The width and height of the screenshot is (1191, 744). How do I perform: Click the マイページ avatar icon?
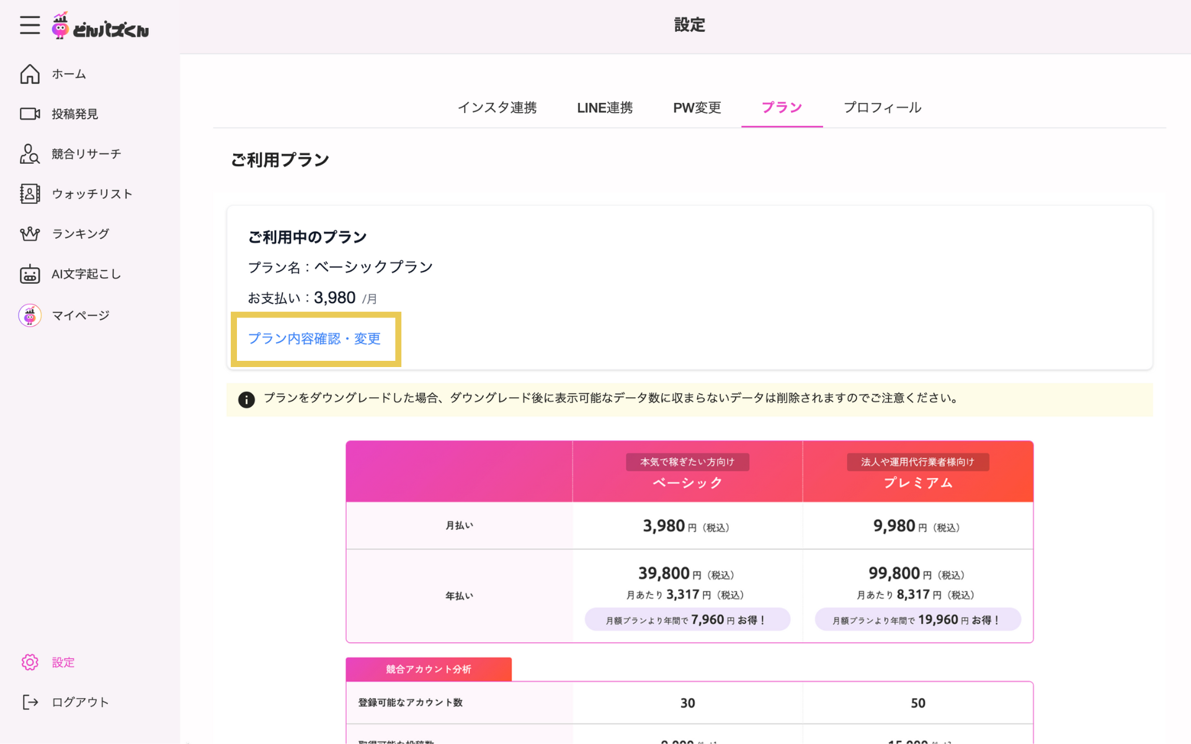click(x=29, y=316)
